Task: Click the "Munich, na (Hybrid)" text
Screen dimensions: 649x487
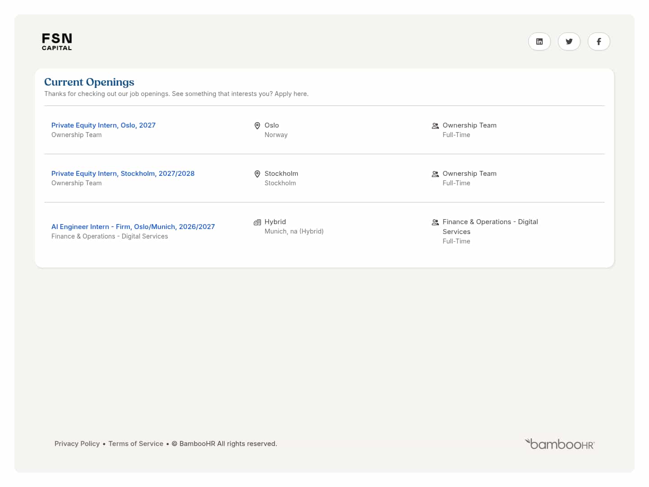Action: tap(294, 231)
